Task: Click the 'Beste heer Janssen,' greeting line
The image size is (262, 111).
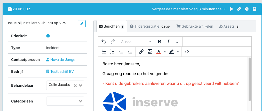Action: 121,64
